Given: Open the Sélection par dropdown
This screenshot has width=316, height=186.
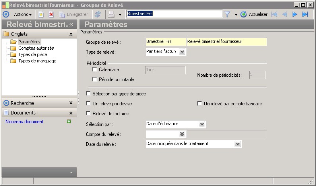Looking at the screenshot, I should [x=202, y=124].
